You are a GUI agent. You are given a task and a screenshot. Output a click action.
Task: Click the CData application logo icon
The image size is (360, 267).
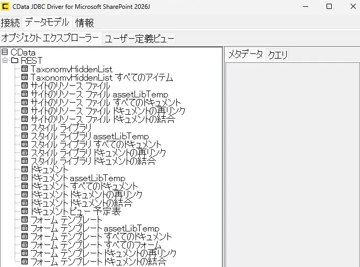click(x=5, y=6)
